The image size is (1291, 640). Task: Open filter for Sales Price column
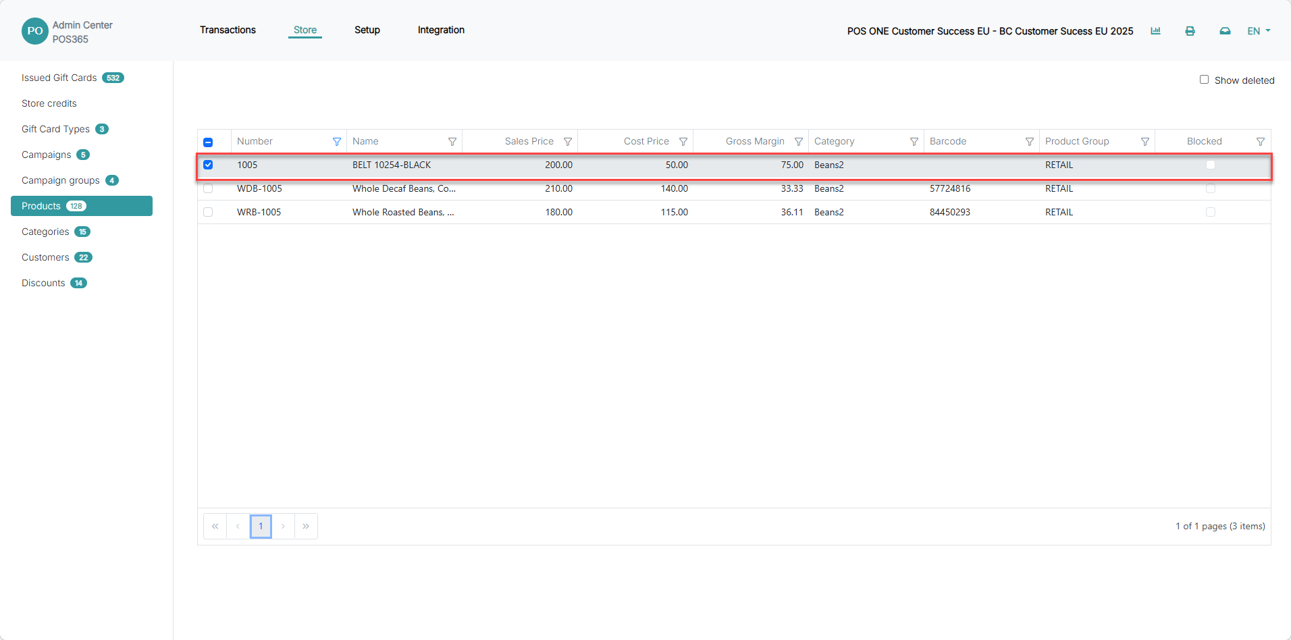(x=568, y=142)
